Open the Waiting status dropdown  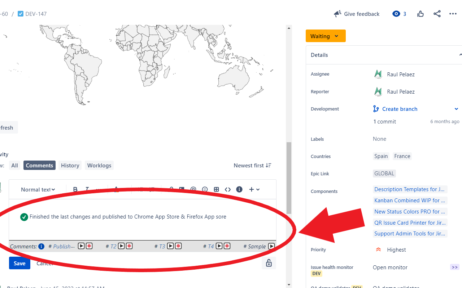tap(325, 36)
